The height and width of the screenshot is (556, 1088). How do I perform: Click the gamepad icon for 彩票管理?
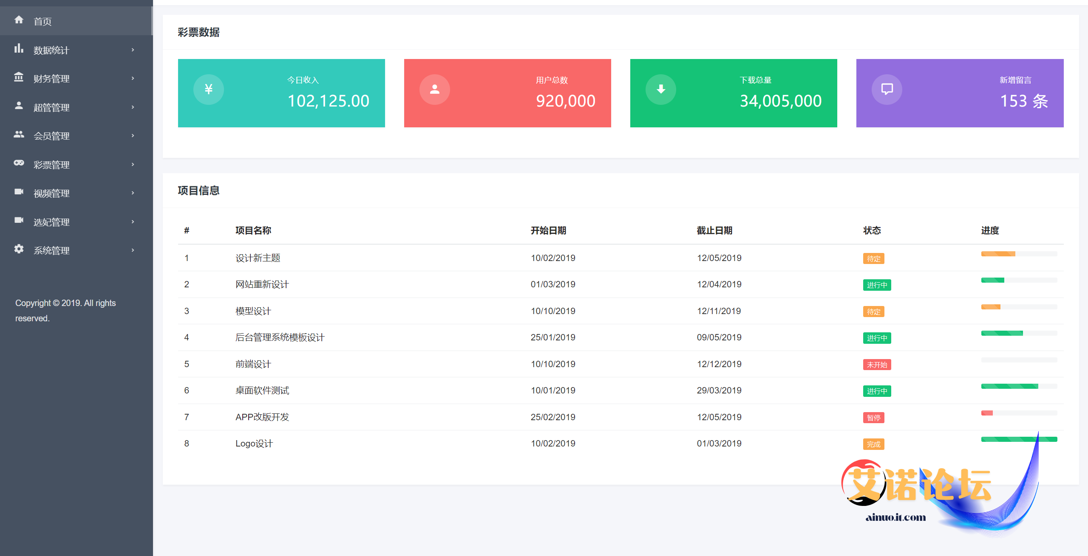pyautogui.click(x=19, y=163)
